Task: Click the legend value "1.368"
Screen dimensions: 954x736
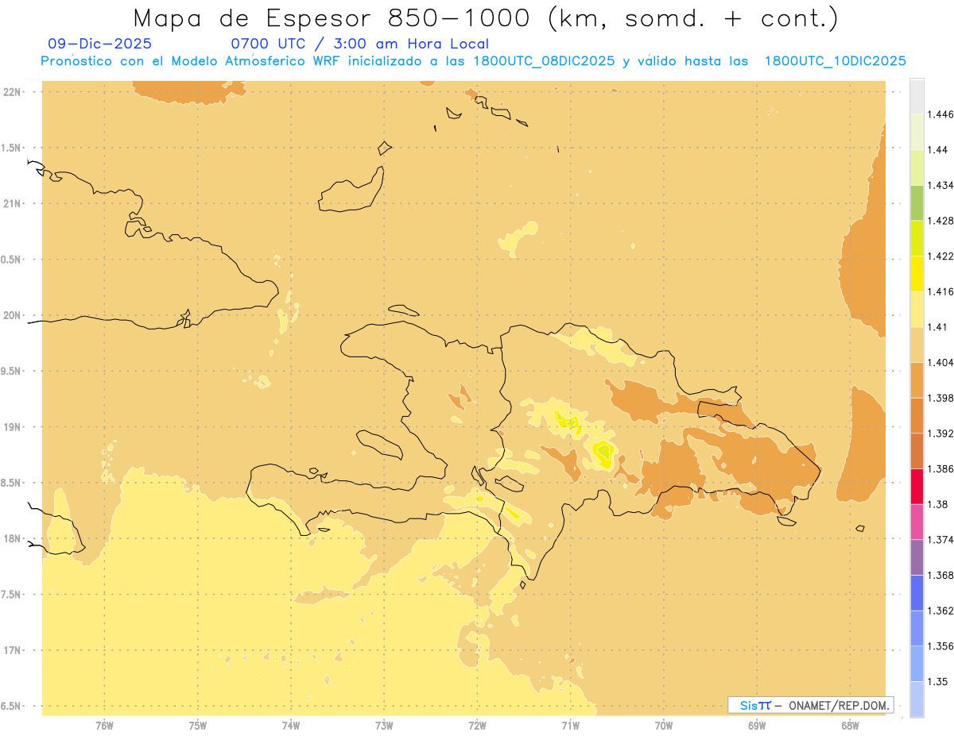Action: click(x=942, y=575)
